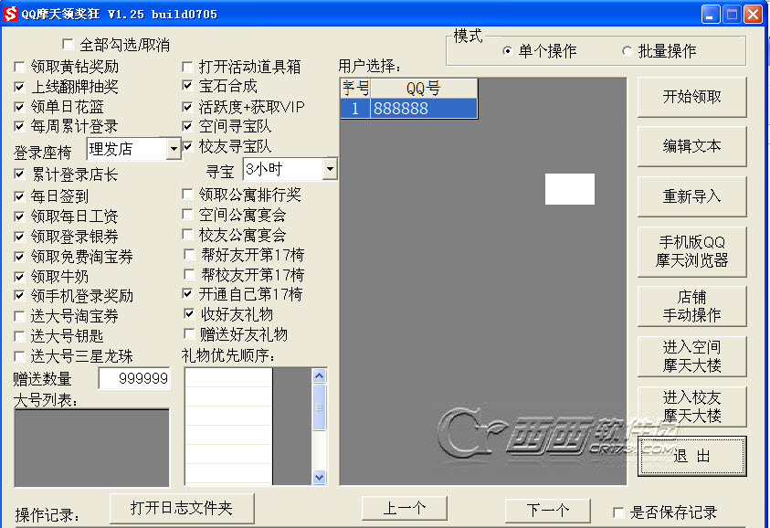Launch 手机版QQ摩天浏览器
Viewport: 770px width, 528px height.
tap(692, 251)
